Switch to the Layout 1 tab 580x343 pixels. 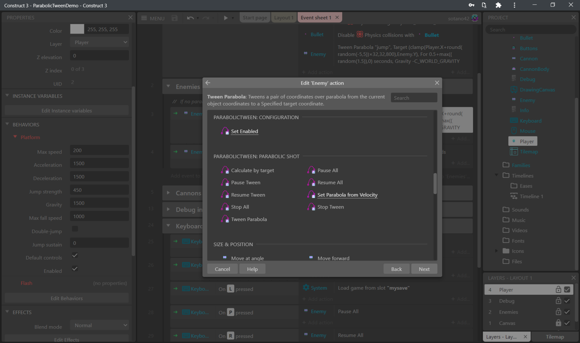coord(284,17)
